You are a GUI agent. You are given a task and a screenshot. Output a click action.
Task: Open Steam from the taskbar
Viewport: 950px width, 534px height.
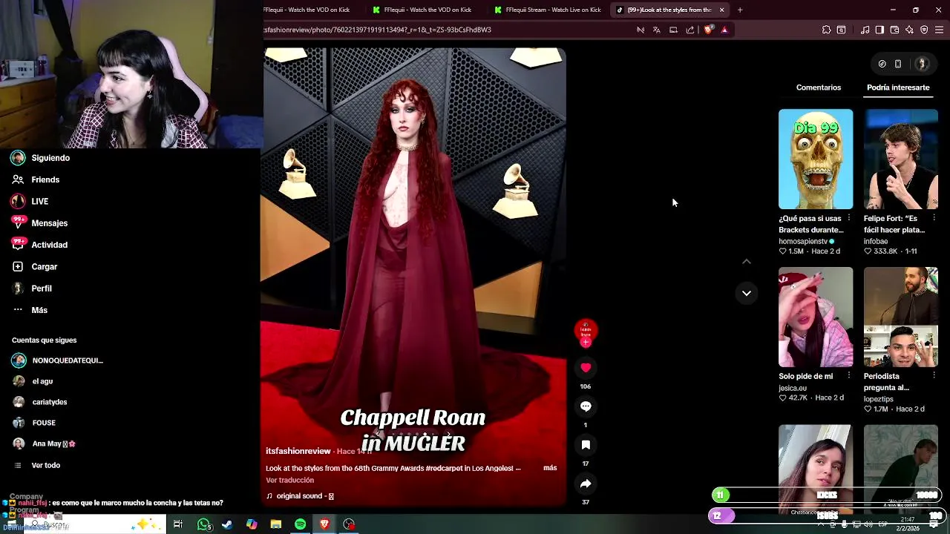[227, 524]
